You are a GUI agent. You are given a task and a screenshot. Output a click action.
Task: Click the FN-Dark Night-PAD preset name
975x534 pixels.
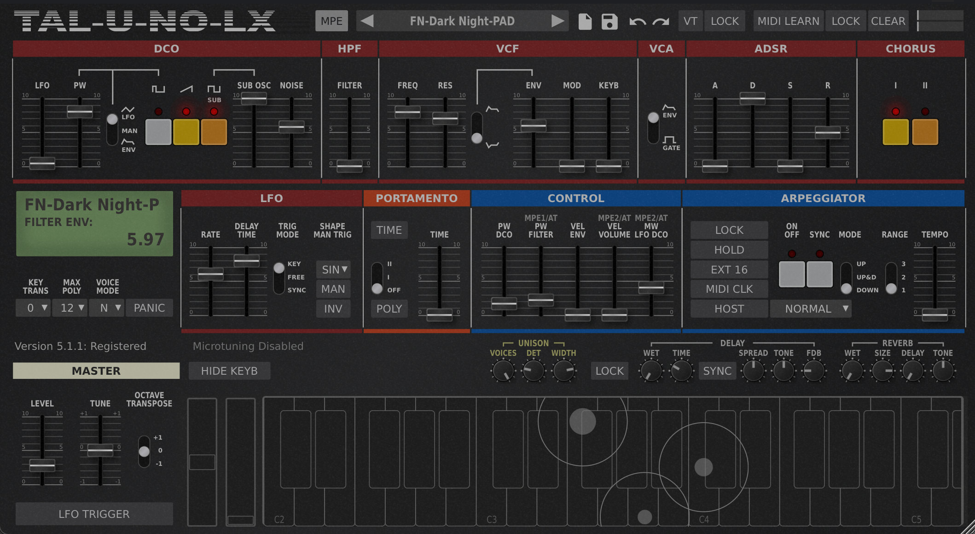click(462, 21)
